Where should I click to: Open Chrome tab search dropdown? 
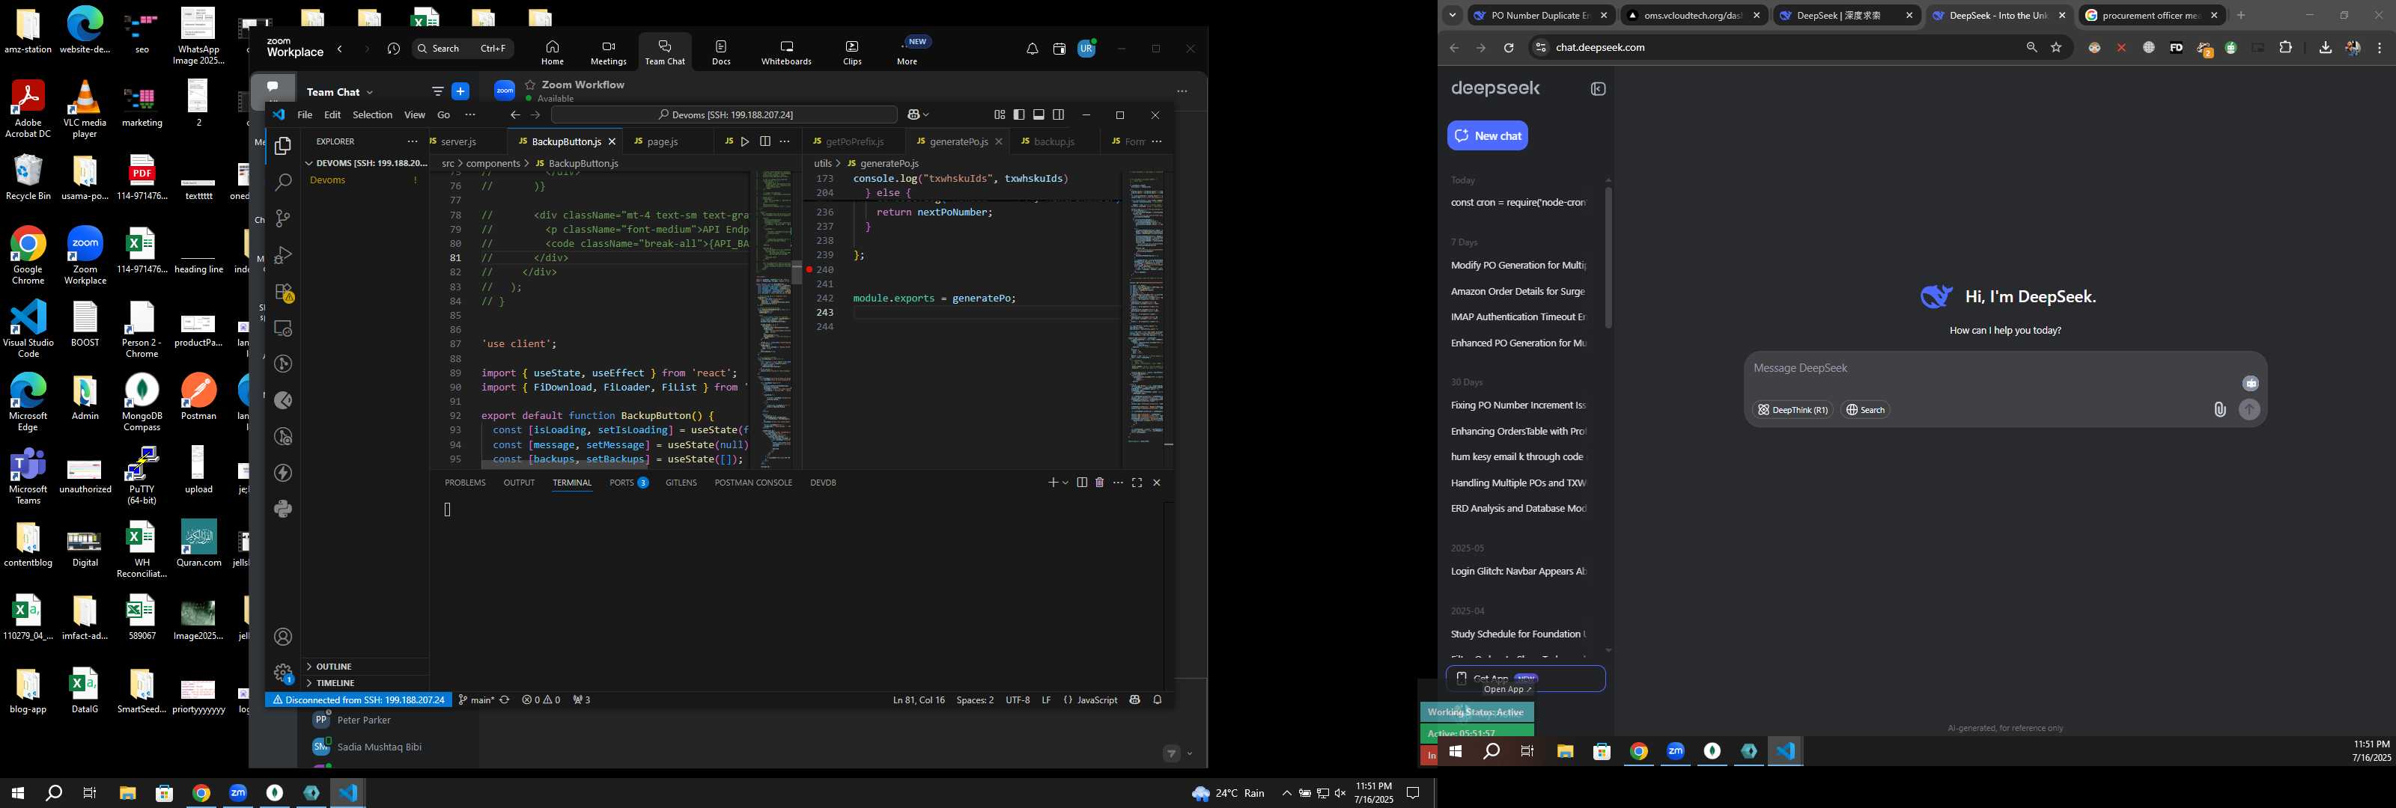1452,16
